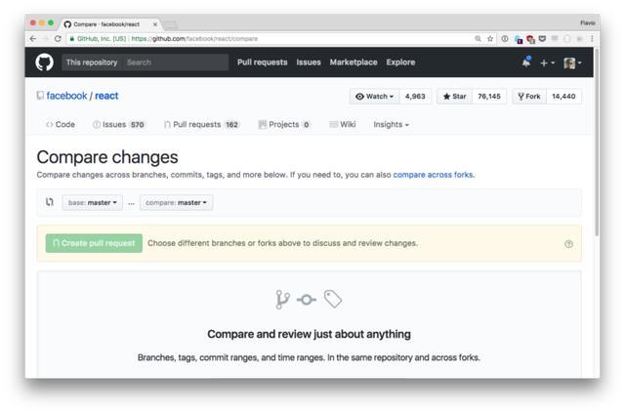The height and width of the screenshot is (414, 625).
Task: Open the base: master branch dropdown
Action: tap(93, 202)
